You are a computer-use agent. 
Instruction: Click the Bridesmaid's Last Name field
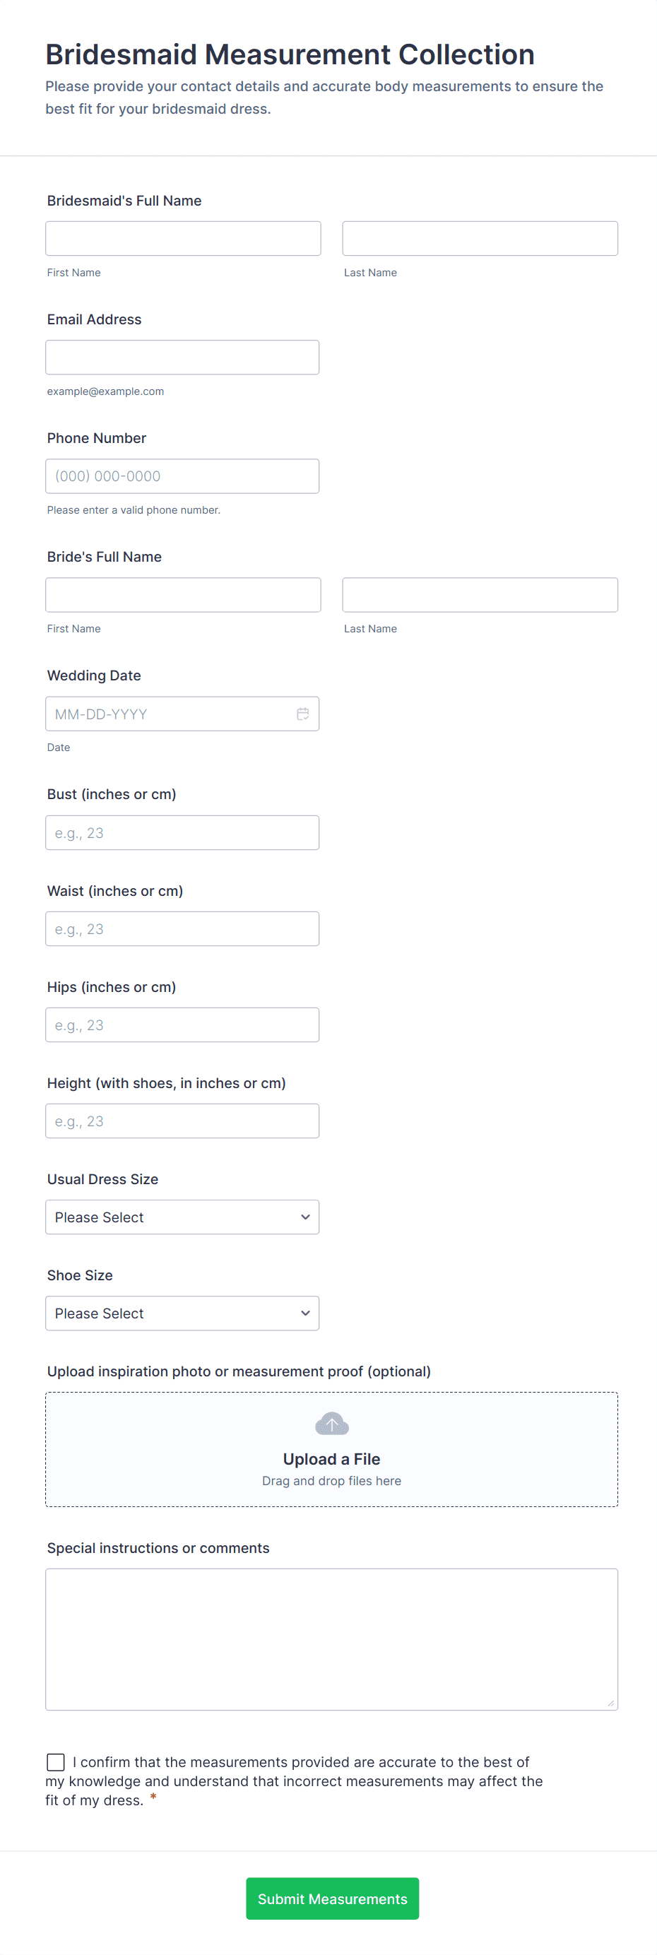click(480, 238)
